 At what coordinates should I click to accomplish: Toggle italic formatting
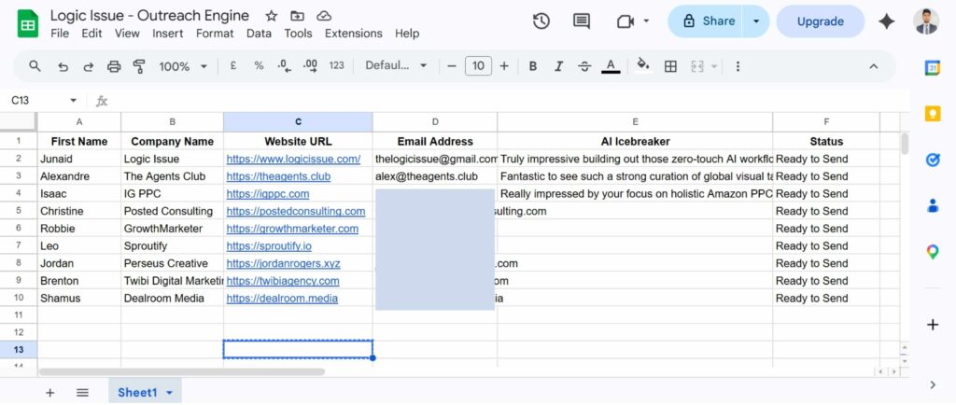558,66
